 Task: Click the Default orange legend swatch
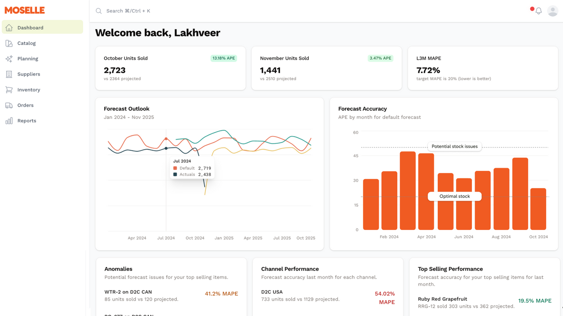tap(175, 168)
